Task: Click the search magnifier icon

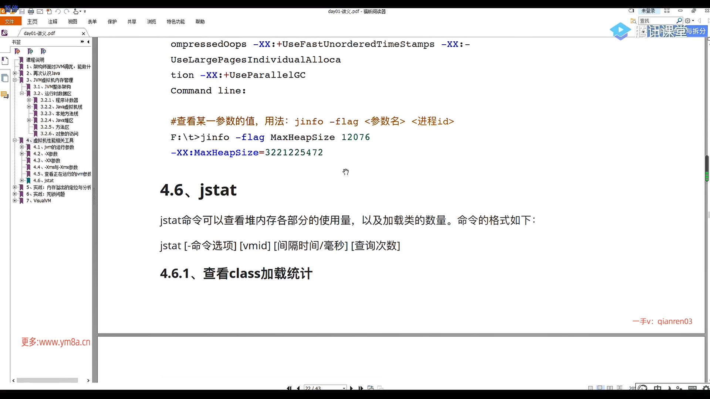Action: click(x=679, y=21)
